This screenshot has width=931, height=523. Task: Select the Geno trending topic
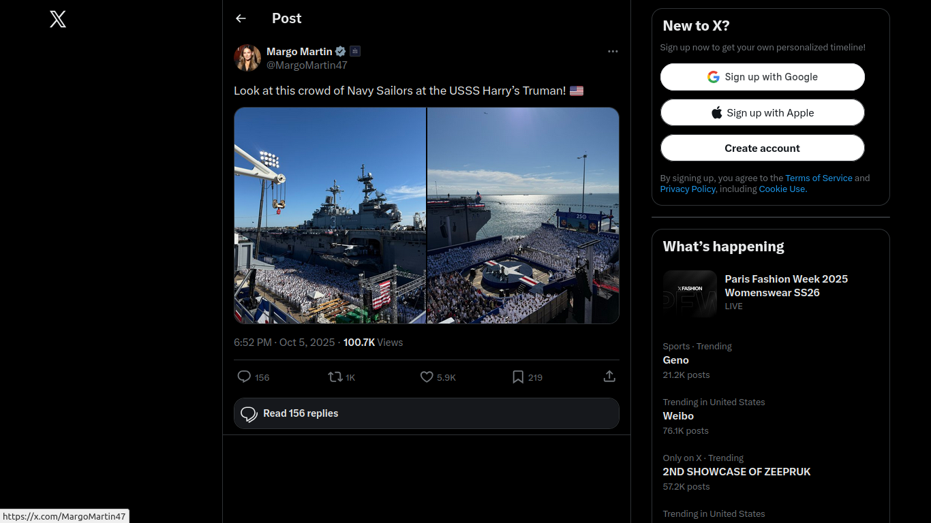coord(676,360)
